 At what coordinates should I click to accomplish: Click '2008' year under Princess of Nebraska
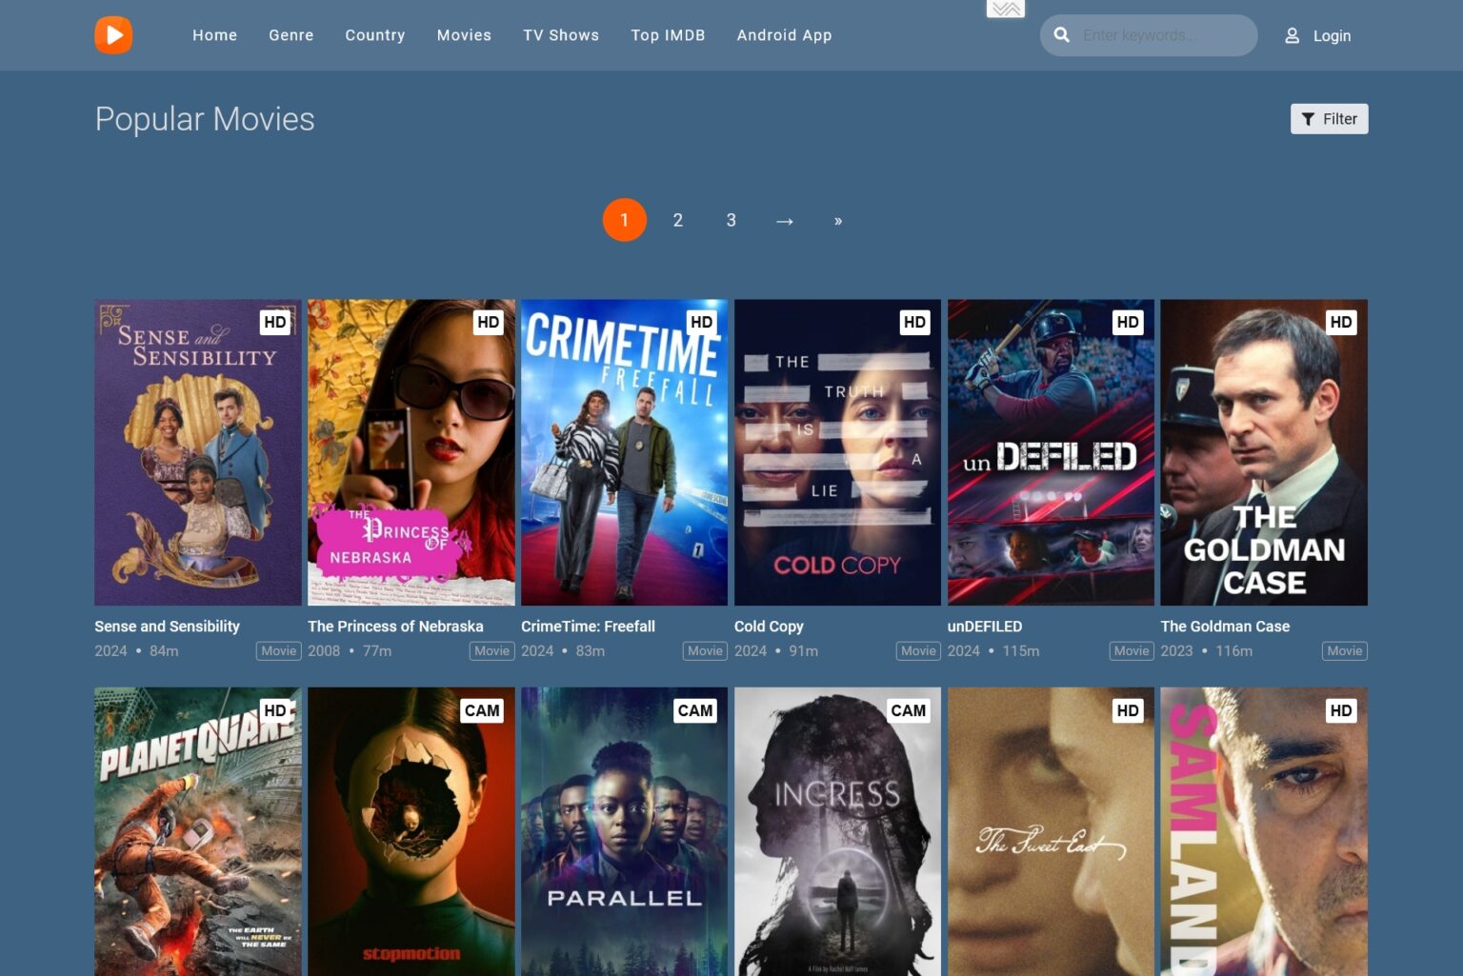(324, 651)
